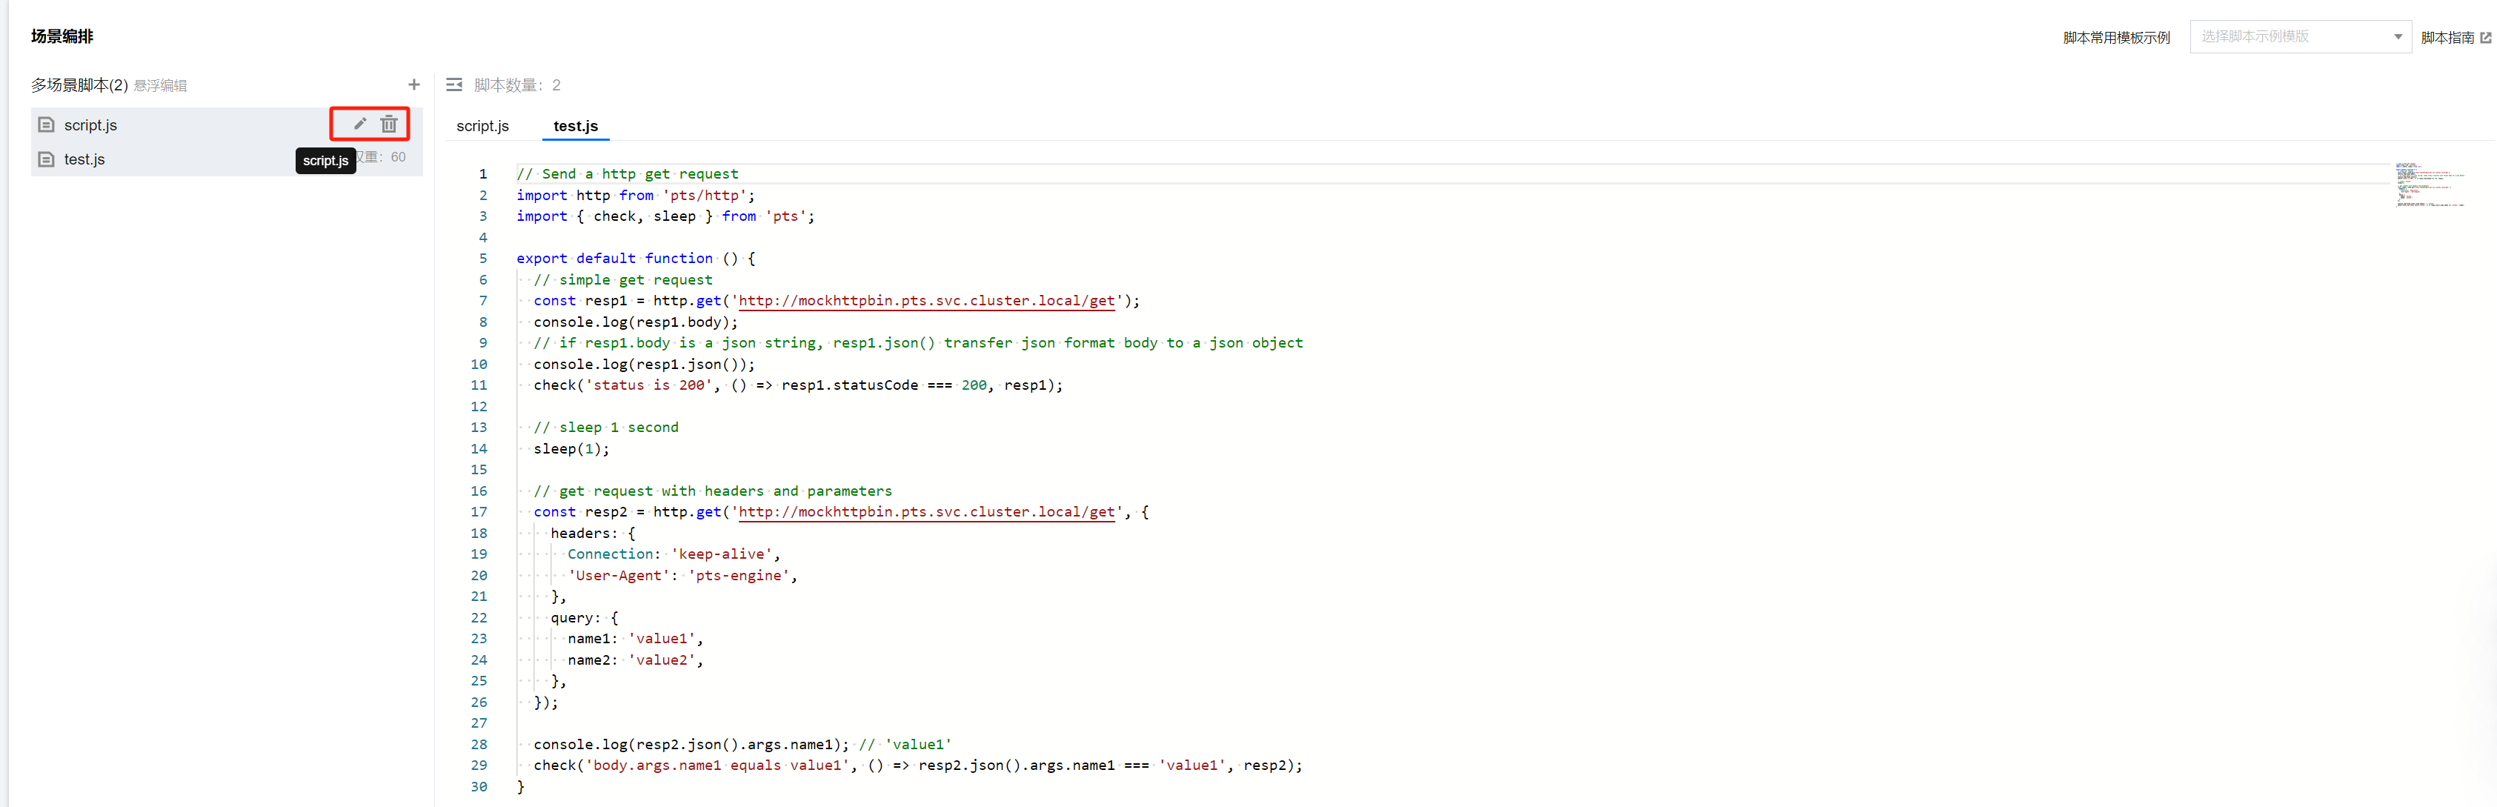Click the dropdown arrow of template selector
This screenshot has height=807, width=2497.
(x=2397, y=36)
